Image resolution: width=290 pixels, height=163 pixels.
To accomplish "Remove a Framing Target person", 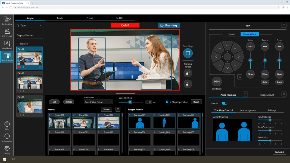I will point(188,84).
